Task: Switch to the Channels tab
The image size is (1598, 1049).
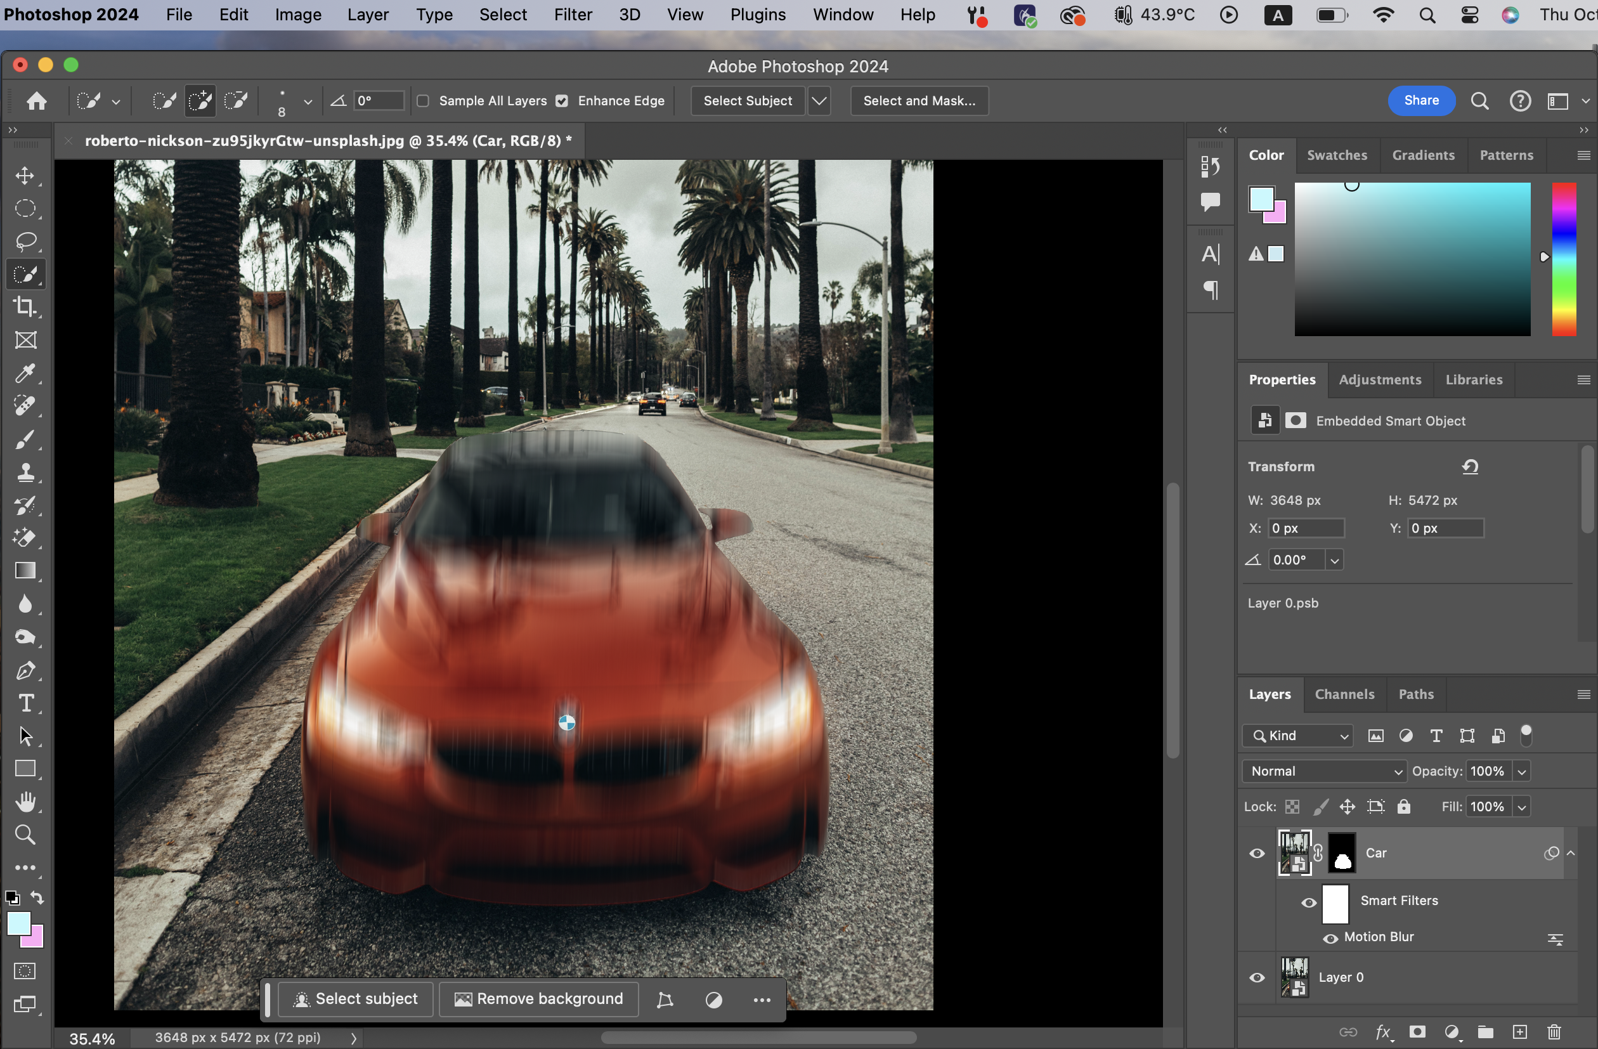Action: pos(1344,694)
